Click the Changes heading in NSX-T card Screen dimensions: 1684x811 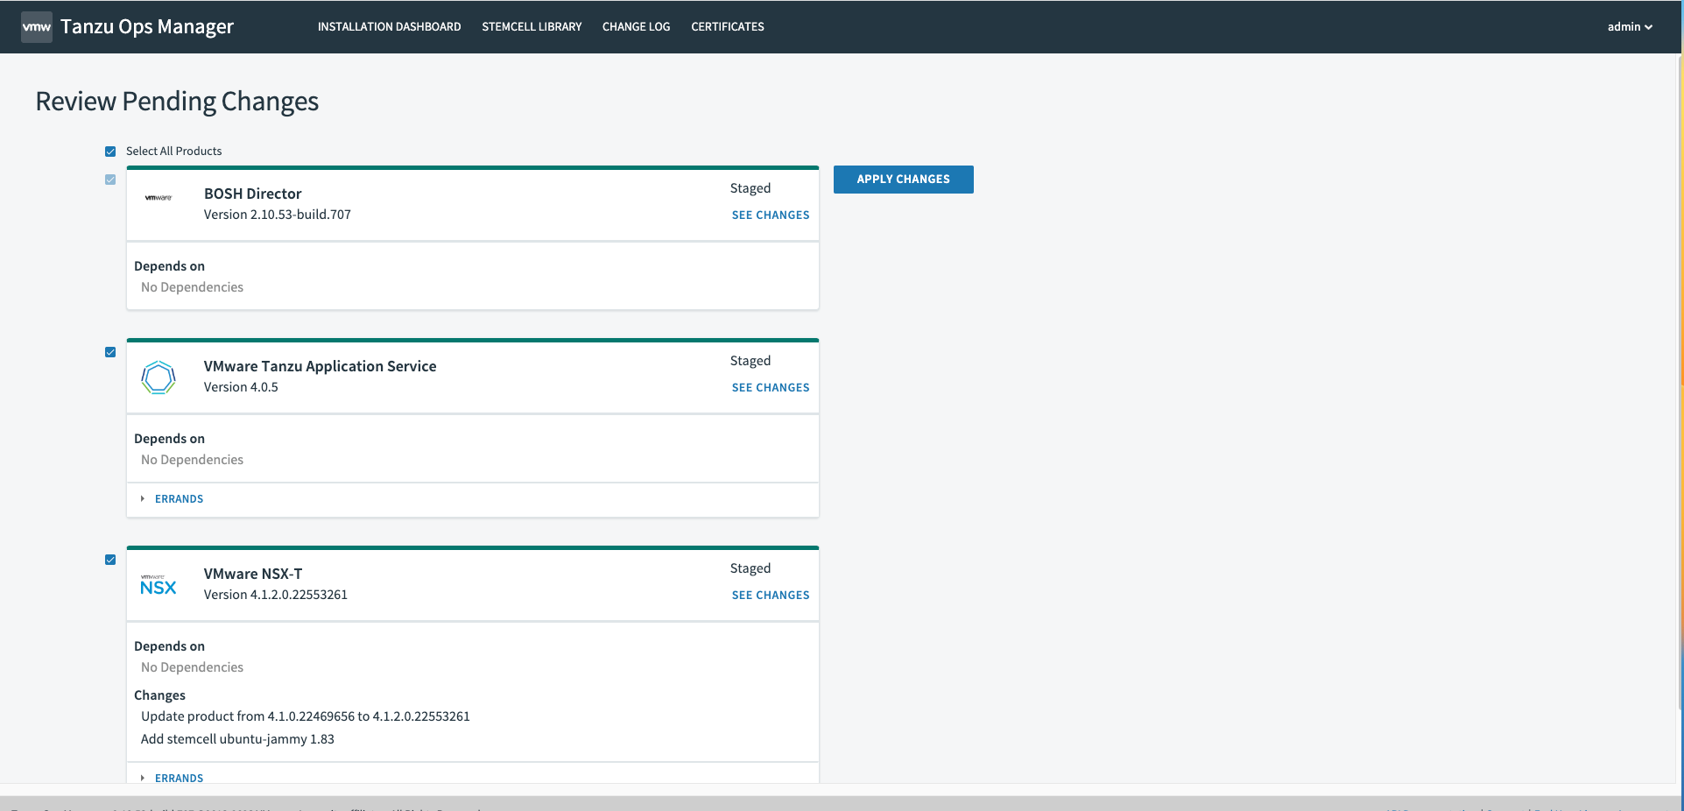coord(159,695)
